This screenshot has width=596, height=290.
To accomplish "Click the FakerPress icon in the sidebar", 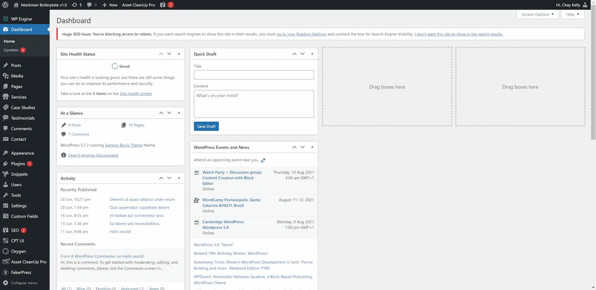I will (6, 273).
